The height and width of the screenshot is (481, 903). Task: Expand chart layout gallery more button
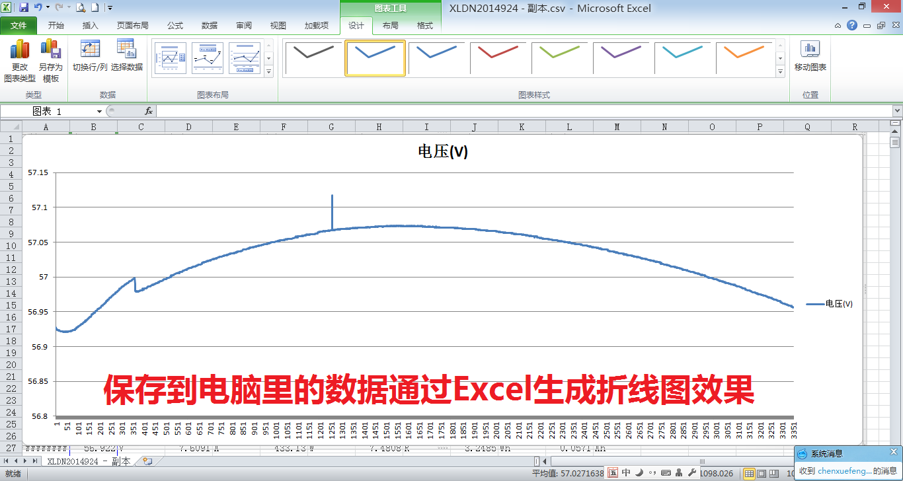[268, 71]
